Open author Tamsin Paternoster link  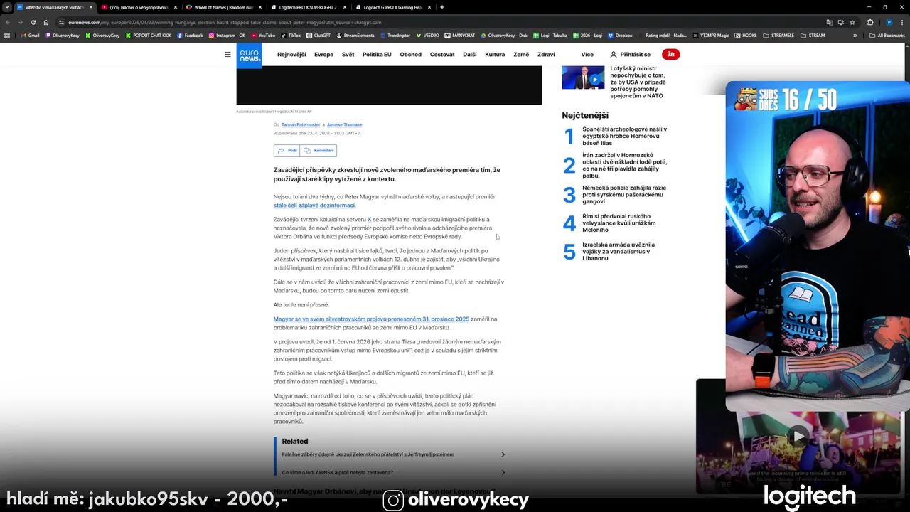(x=301, y=124)
